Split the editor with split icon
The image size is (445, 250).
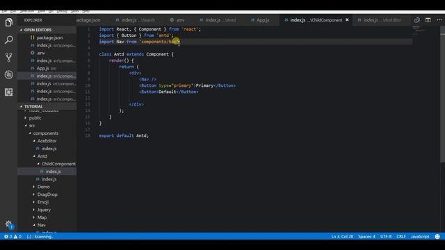pyautogui.click(x=428, y=20)
